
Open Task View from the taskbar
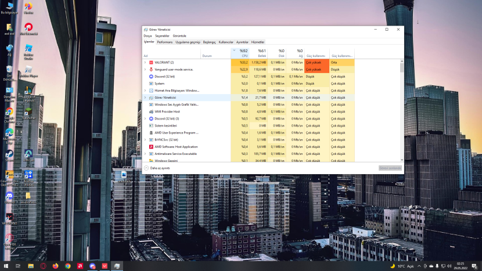point(18,266)
